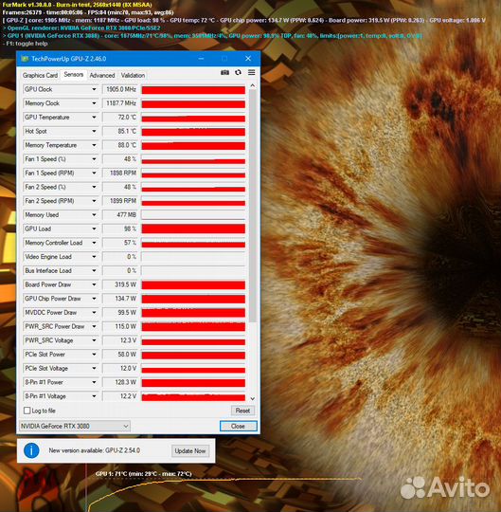501x512 pixels.
Task: Click the GPU-Z screenshot camera icon
Action: tap(224, 72)
